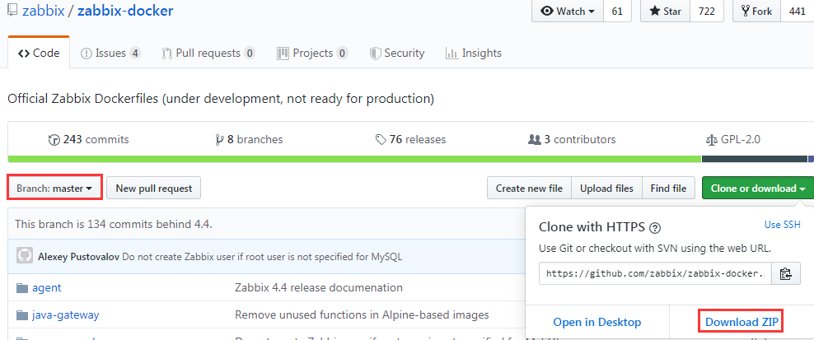View the 441 forks count
Image resolution: width=814 pixels, height=340 pixels.
[x=797, y=11]
